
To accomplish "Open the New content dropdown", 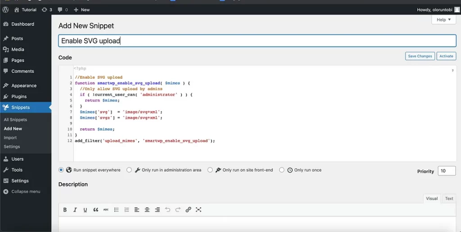I will click(x=81, y=9).
